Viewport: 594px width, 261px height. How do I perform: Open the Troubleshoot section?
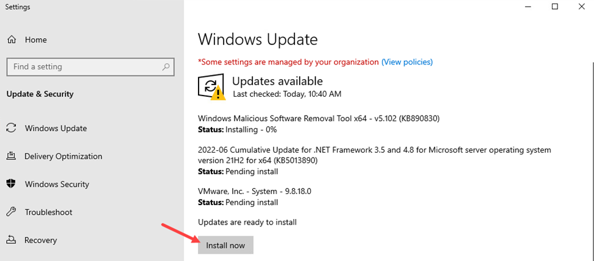click(49, 212)
